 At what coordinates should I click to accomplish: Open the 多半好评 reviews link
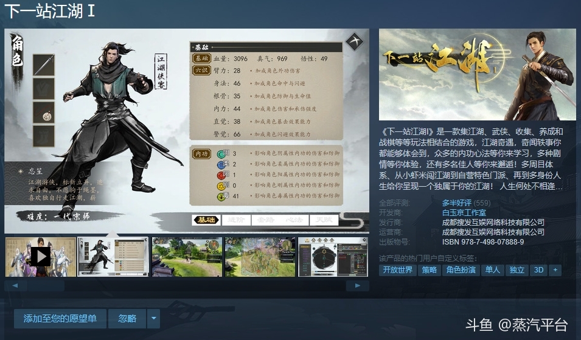point(457,203)
